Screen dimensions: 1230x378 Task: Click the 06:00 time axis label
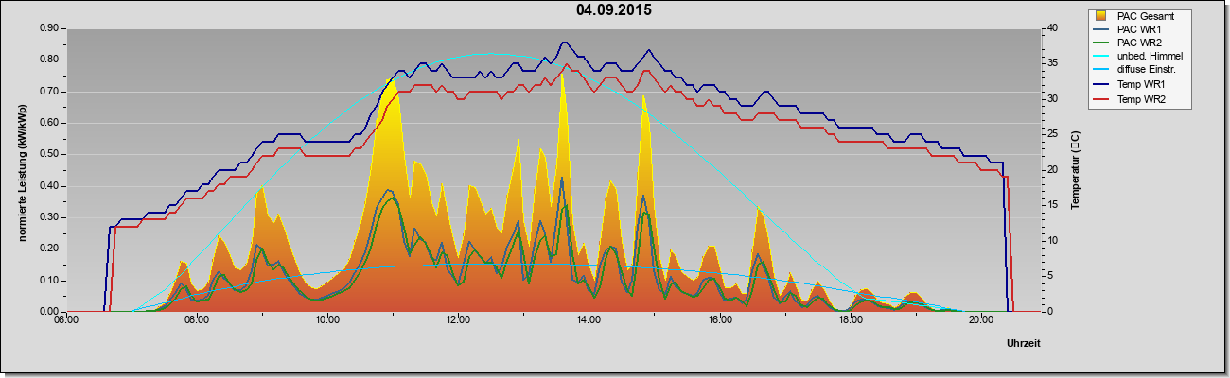65,320
